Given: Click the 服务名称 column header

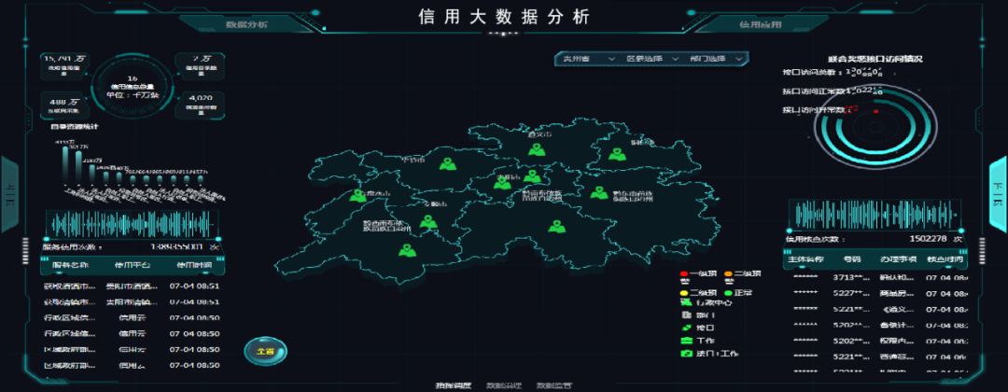Looking at the screenshot, I should click(x=70, y=265).
